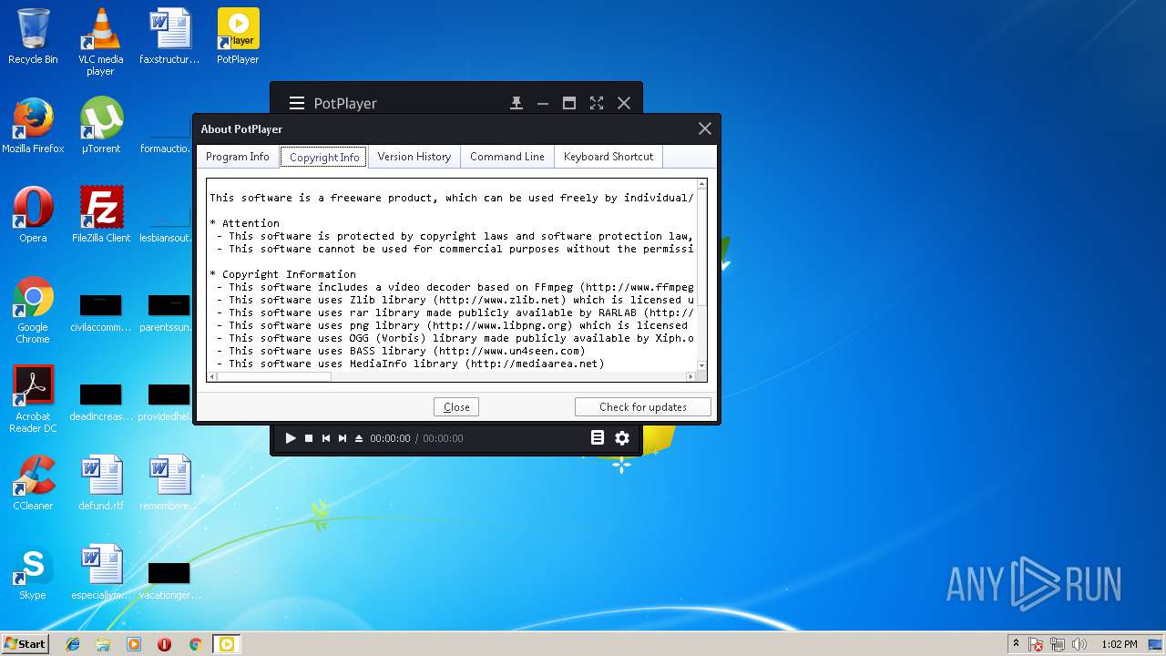Select the especiallym document icon
1166x656 pixels.
101,572
